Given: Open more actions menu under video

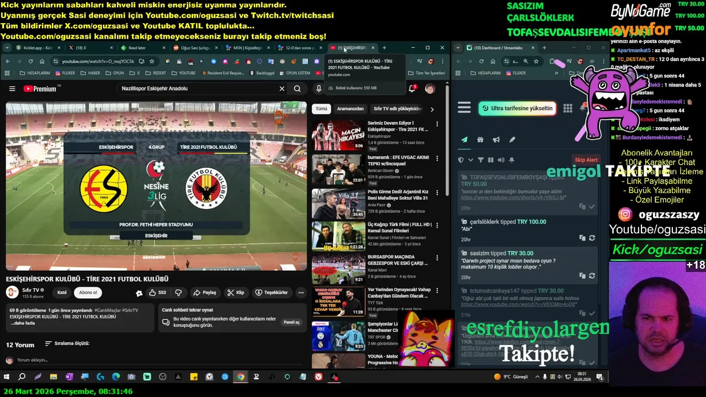Looking at the screenshot, I should [x=301, y=293].
